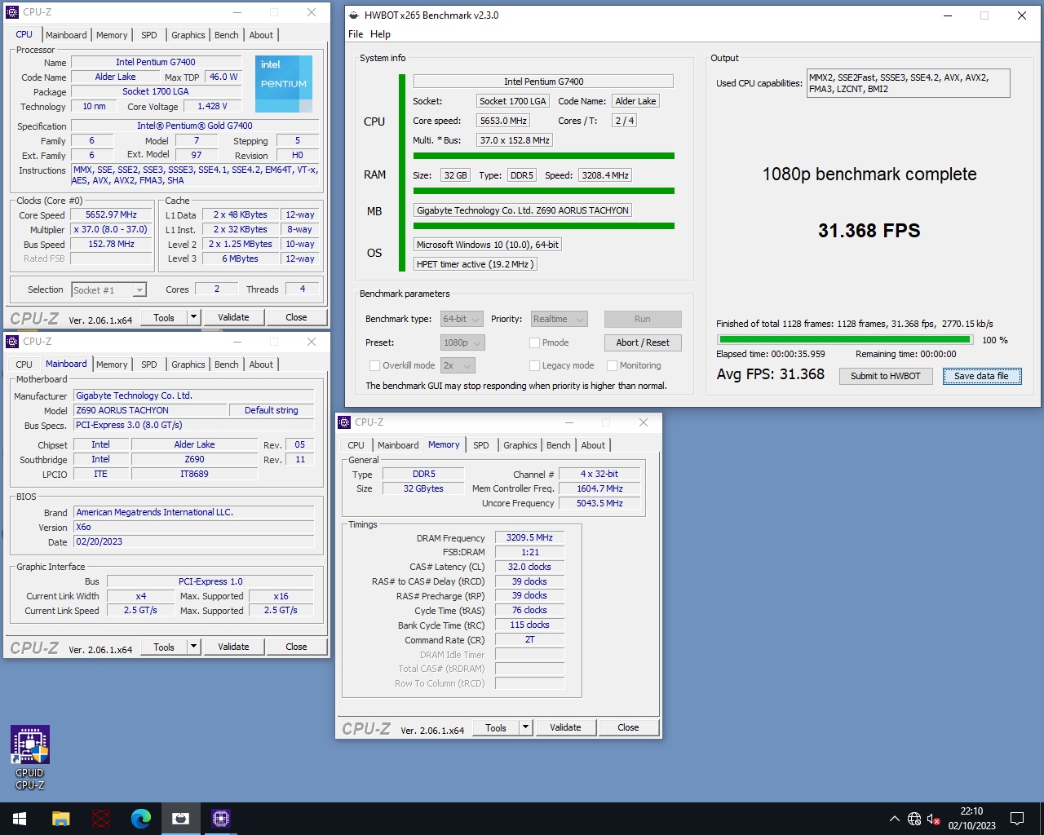Toggle the Monitoring checkbox
This screenshot has height=835, width=1044.
click(x=613, y=366)
